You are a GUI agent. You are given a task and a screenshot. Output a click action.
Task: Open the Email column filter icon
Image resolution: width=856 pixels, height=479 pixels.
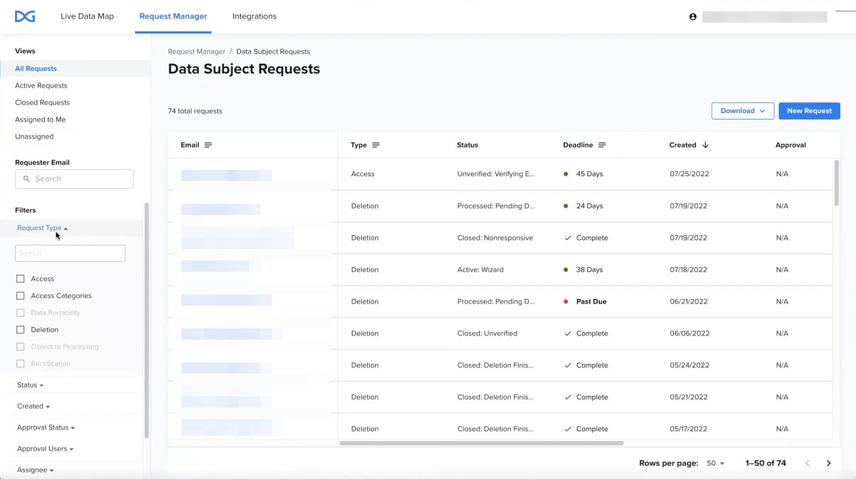click(x=208, y=145)
